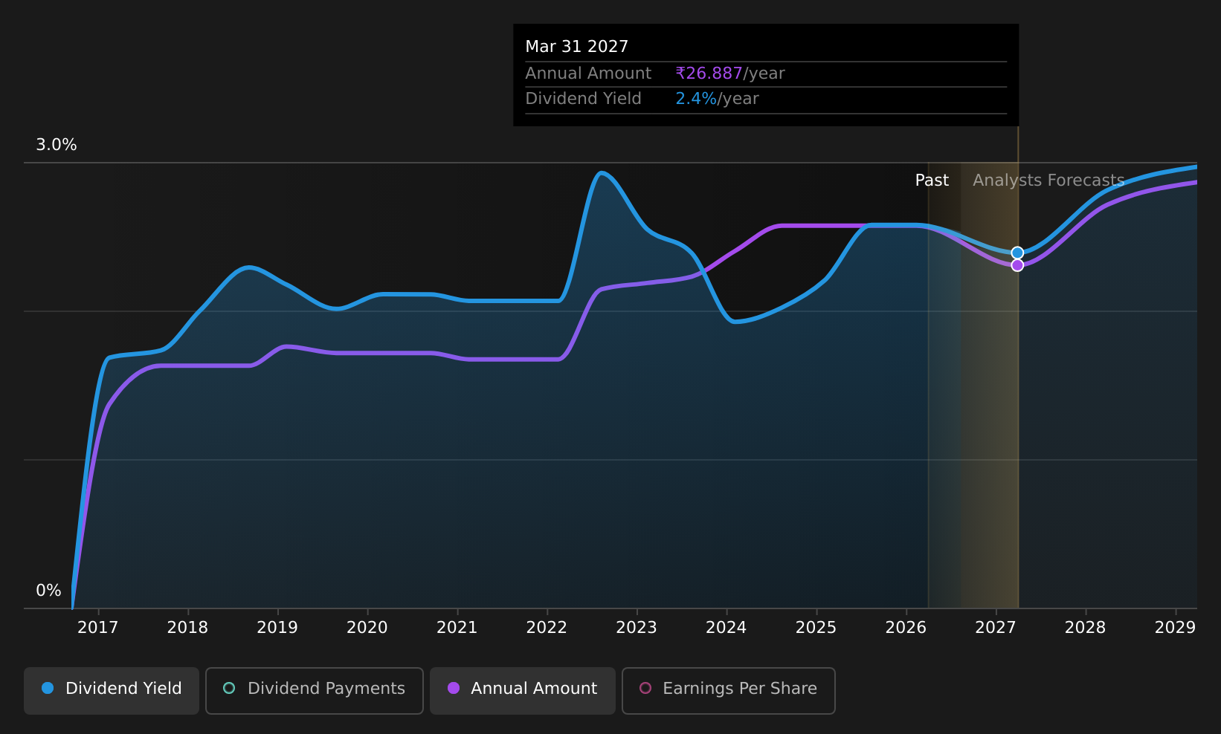Click the ₹26.887/year Annual Amount value
This screenshot has width=1221, height=734.
730,74
